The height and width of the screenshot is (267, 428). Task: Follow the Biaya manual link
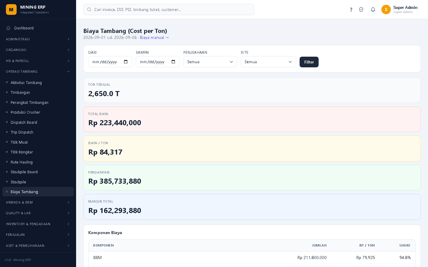(x=155, y=37)
